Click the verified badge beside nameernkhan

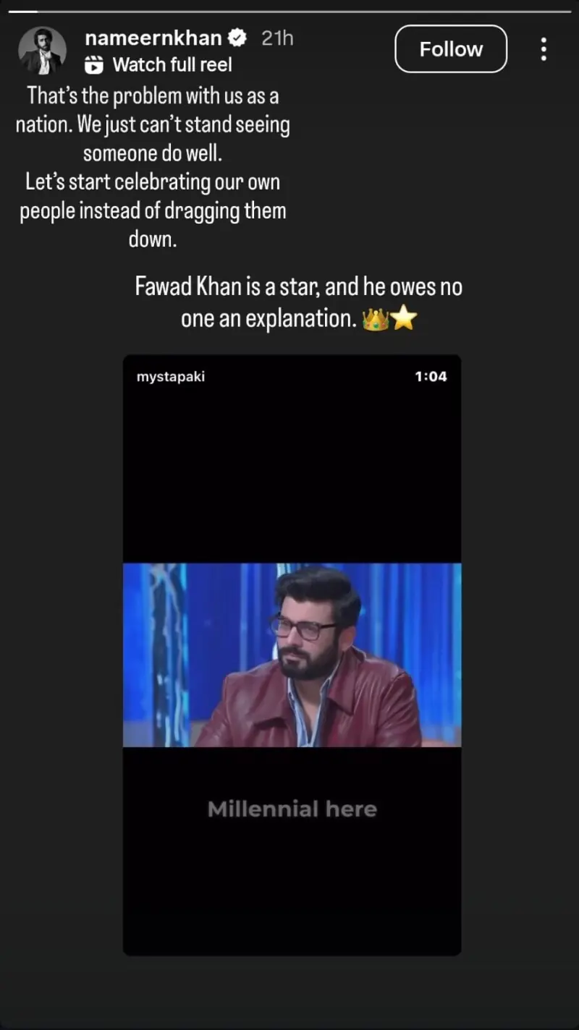pos(238,38)
